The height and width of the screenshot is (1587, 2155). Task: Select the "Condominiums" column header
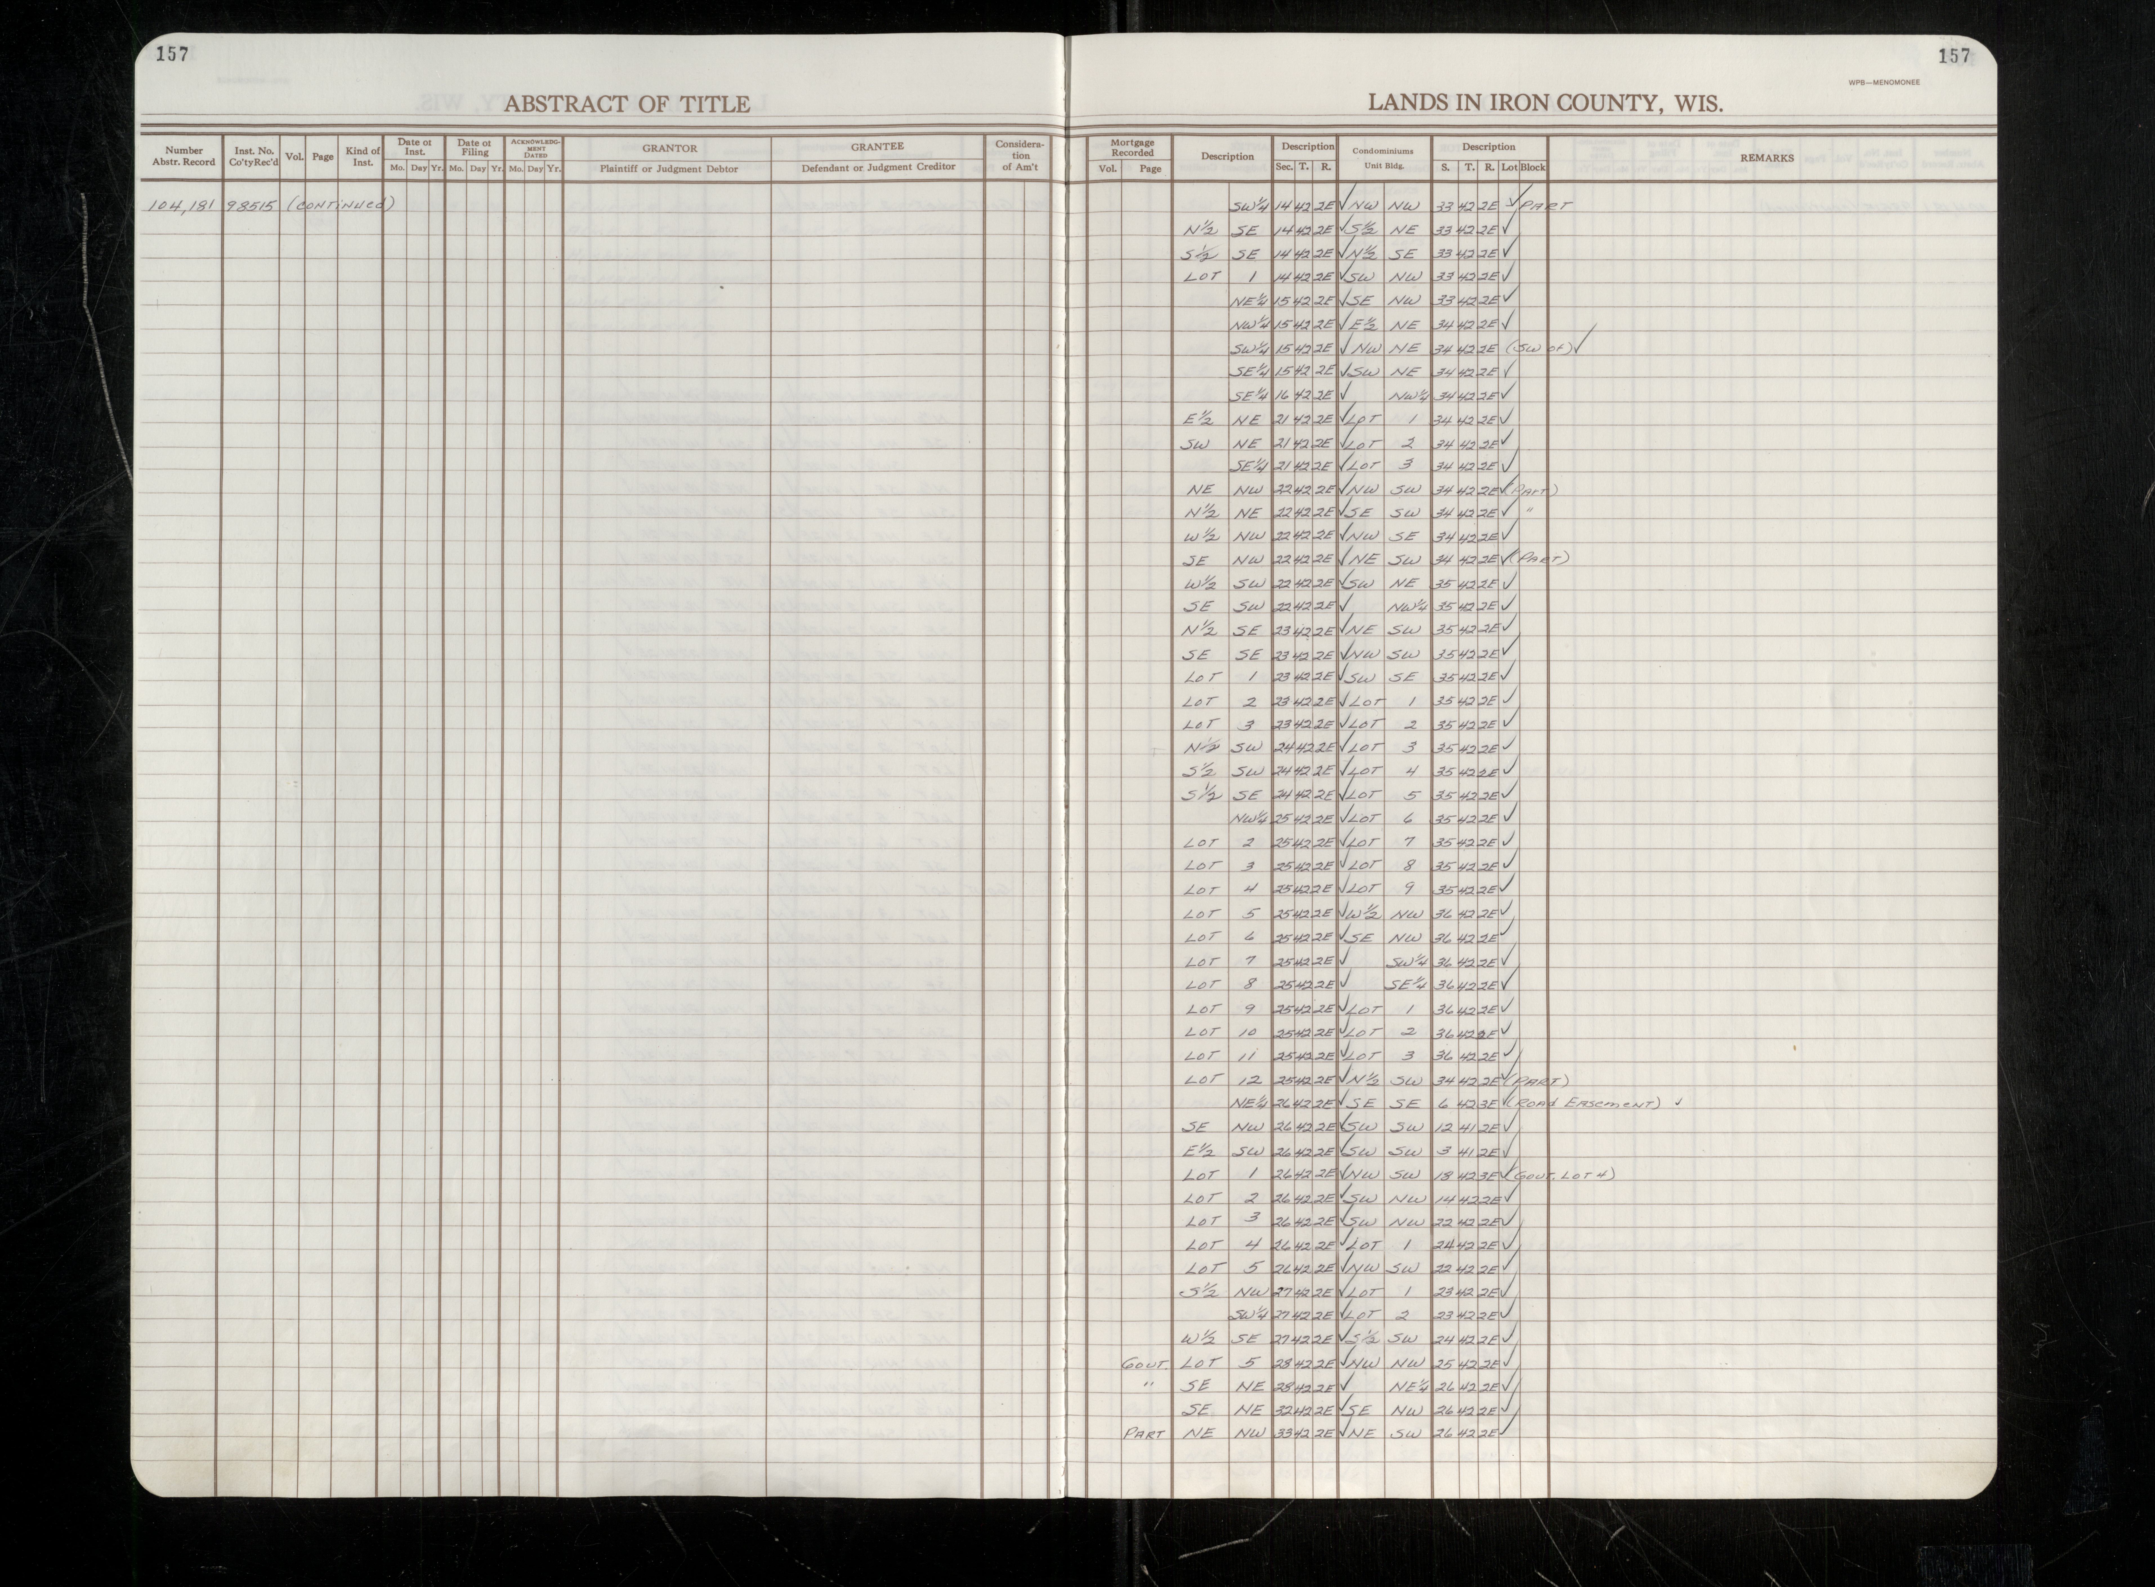click(x=1383, y=151)
